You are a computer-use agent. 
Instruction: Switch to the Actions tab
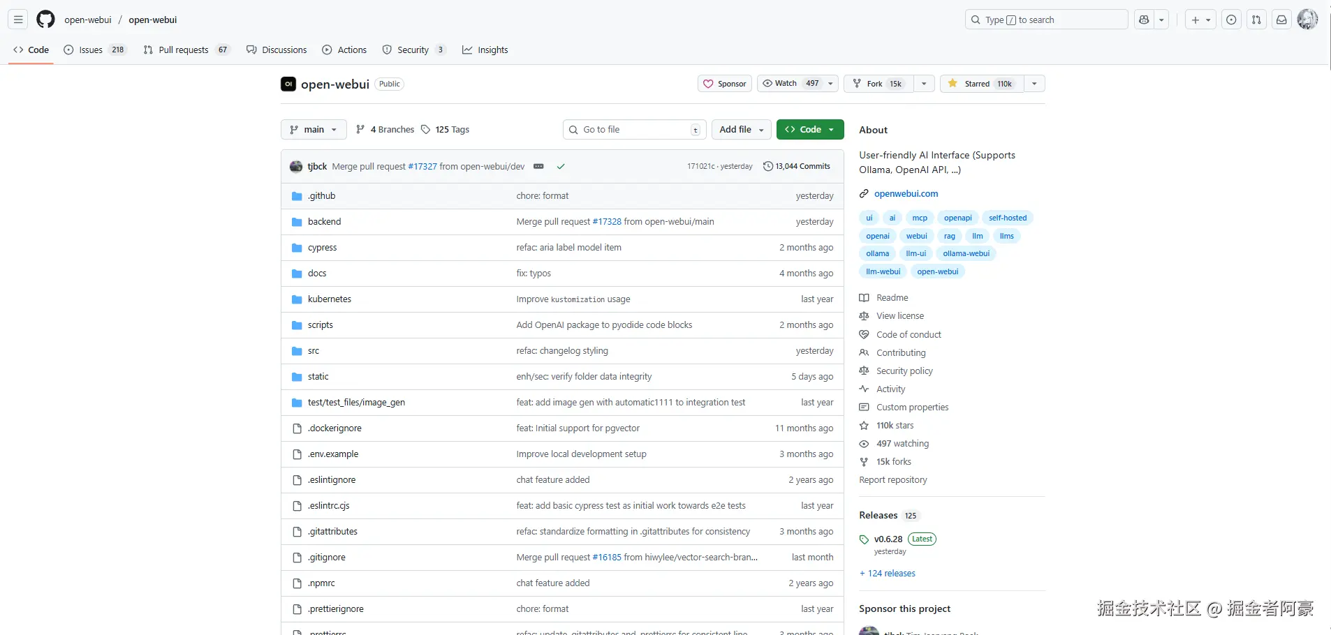[x=344, y=50]
